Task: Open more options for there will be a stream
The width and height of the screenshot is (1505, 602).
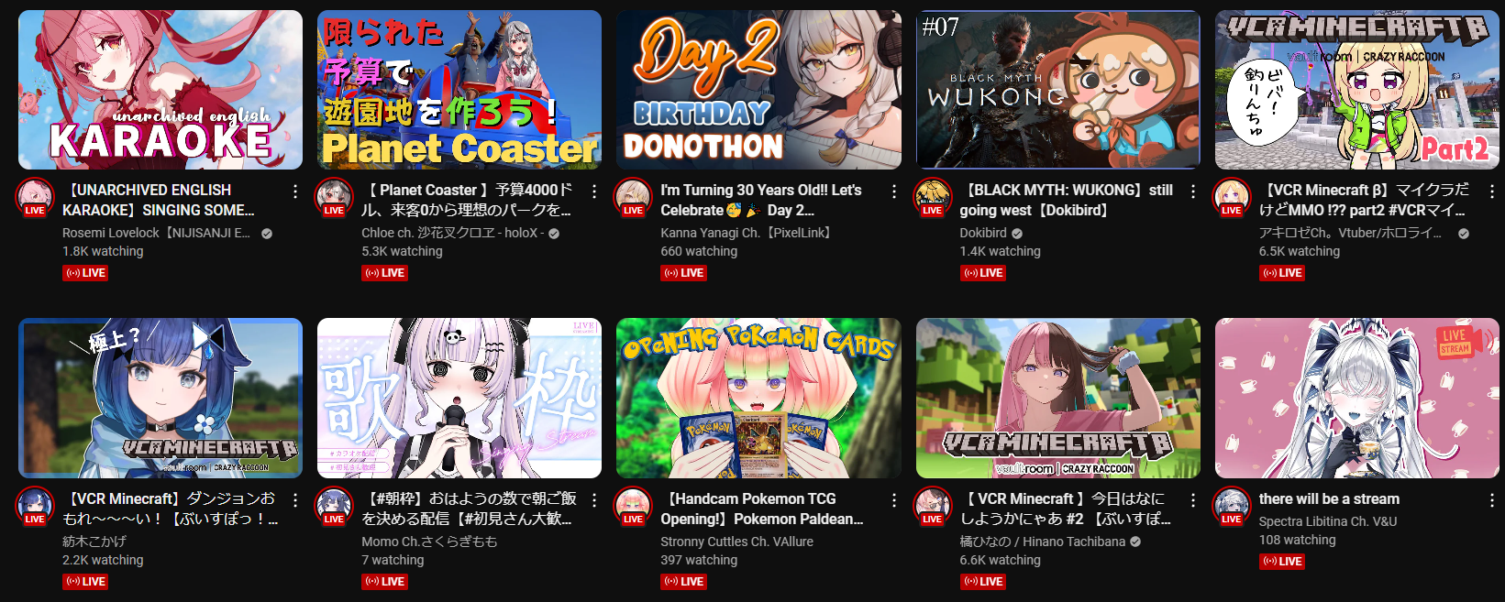Action: click(1492, 500)
